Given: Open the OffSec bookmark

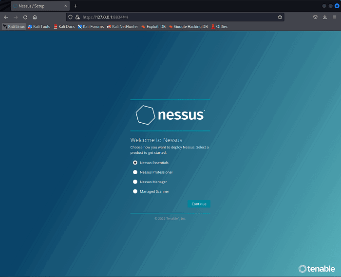Looking at the screenshot, I should tap(220, 26).
